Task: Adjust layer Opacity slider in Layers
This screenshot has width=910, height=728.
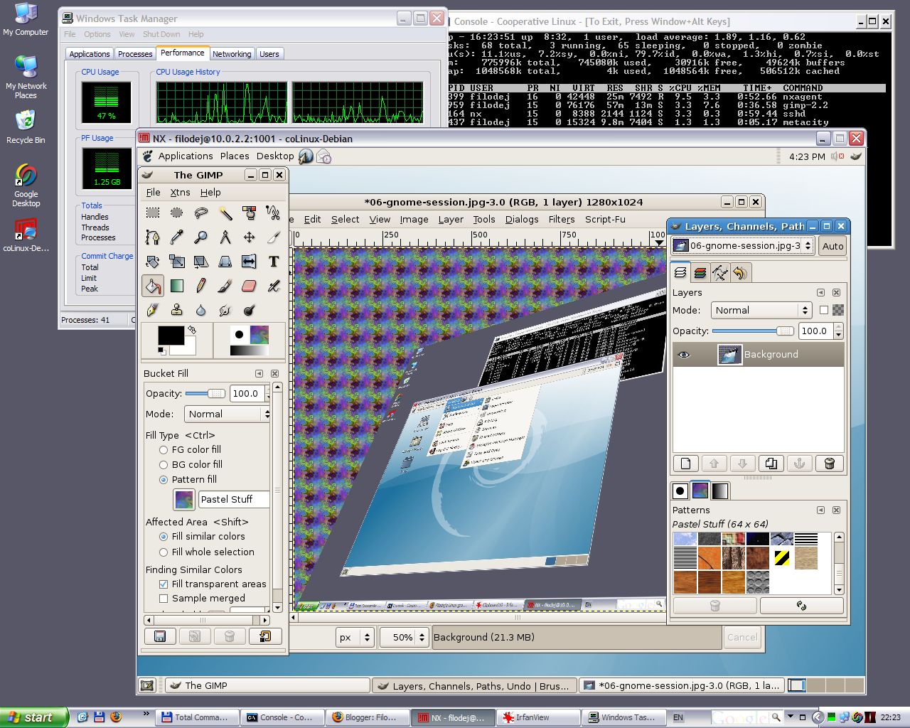Action: coord(753,331)
